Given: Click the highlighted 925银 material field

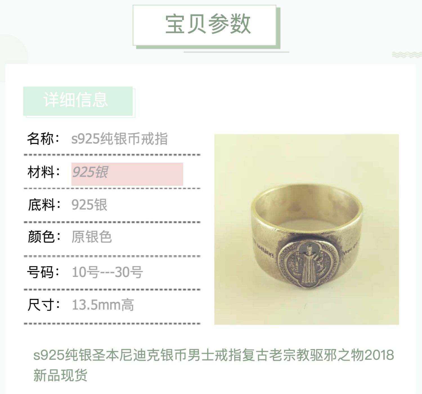Looking at the screenshot, I should [127, 174].
